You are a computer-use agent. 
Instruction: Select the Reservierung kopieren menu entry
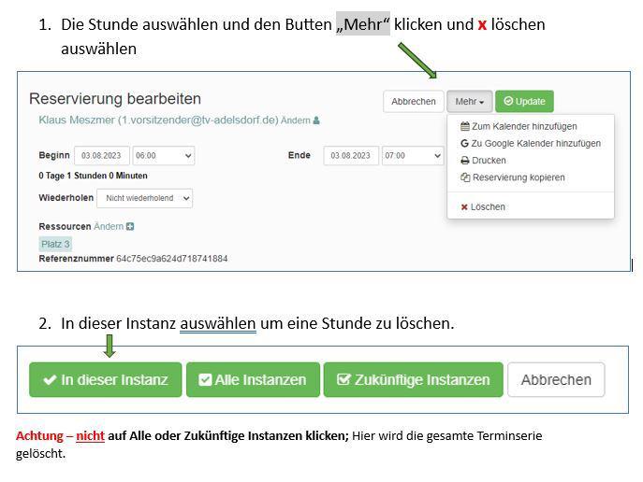pos(518,177)
